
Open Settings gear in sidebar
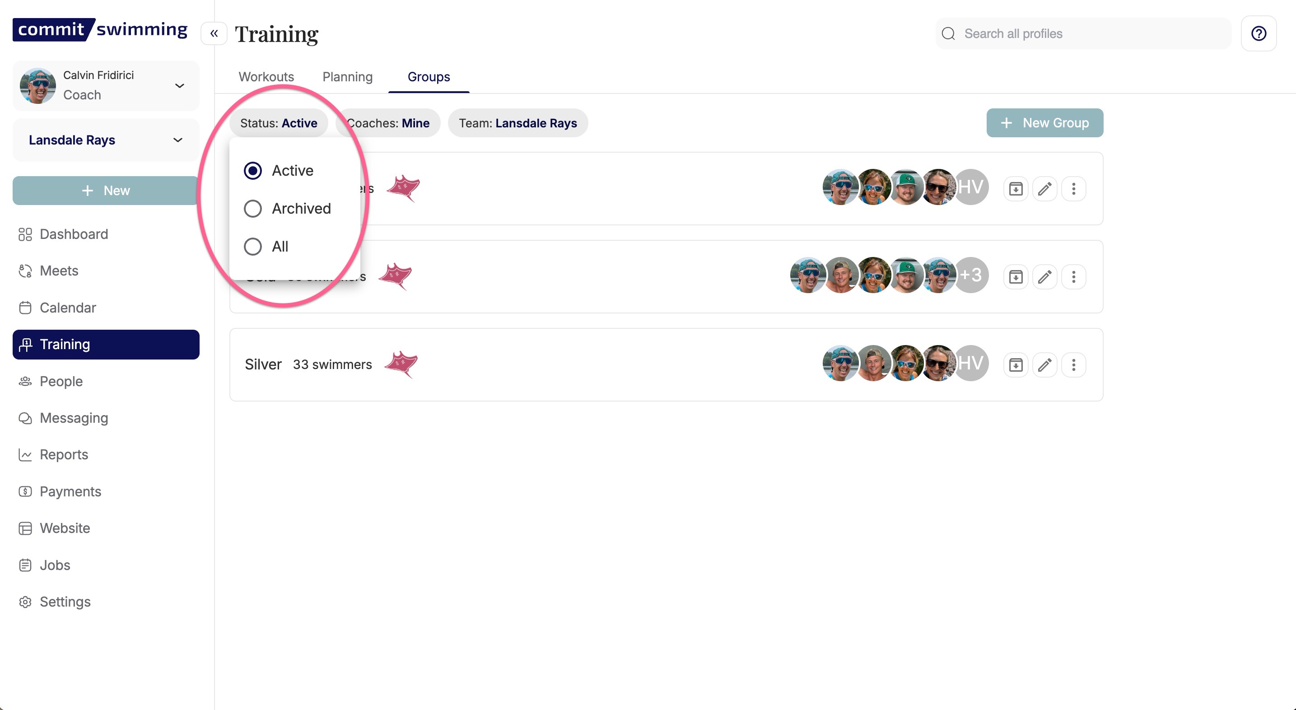coord(25,602)
